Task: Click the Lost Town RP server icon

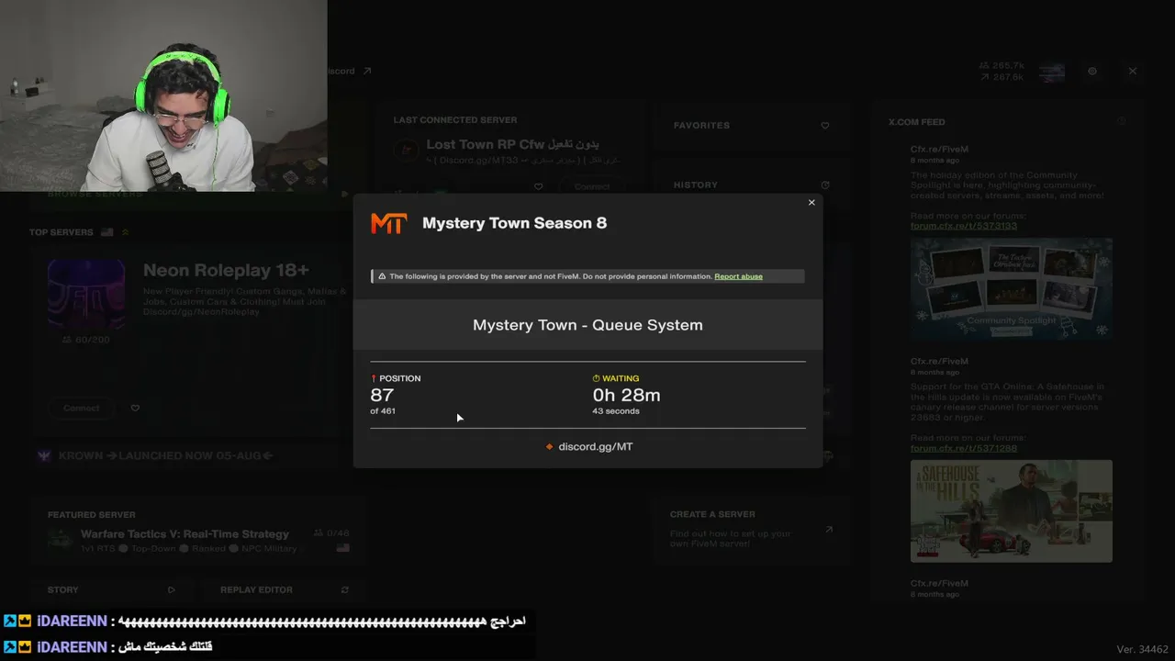Action: tap(406, 150)
